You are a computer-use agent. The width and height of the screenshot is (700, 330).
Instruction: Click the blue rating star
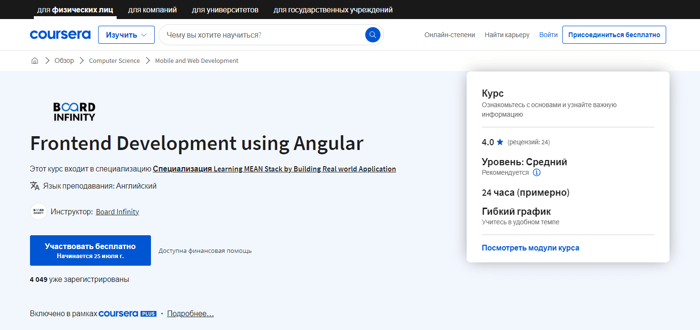click(x=500, y=142)
